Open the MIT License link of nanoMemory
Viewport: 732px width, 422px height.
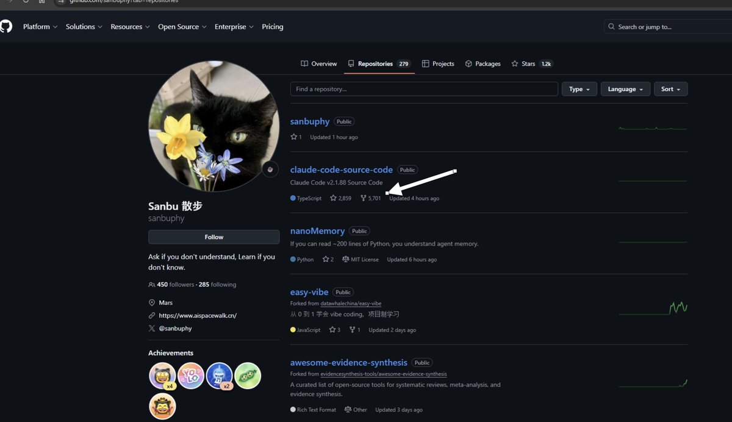(361, 259)
